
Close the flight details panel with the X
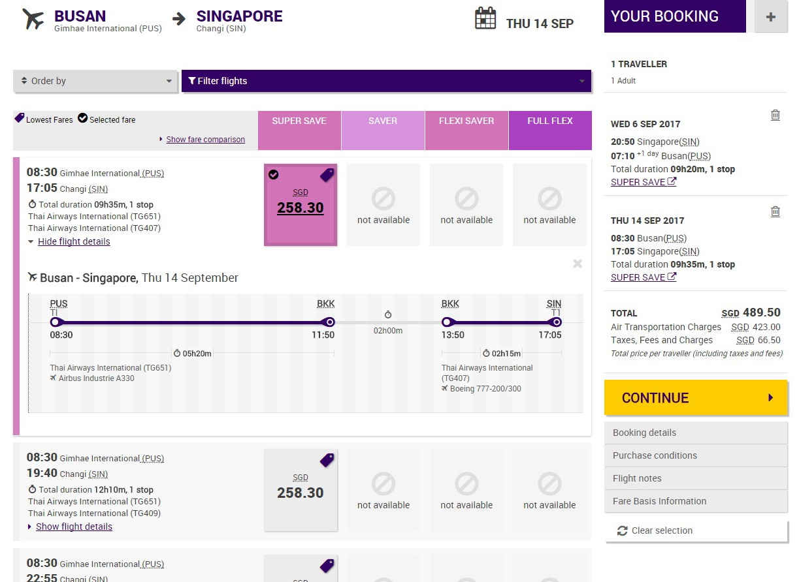[578, 264]
